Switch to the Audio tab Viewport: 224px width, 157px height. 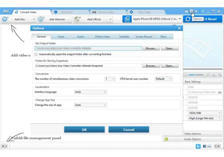[80, 37]
